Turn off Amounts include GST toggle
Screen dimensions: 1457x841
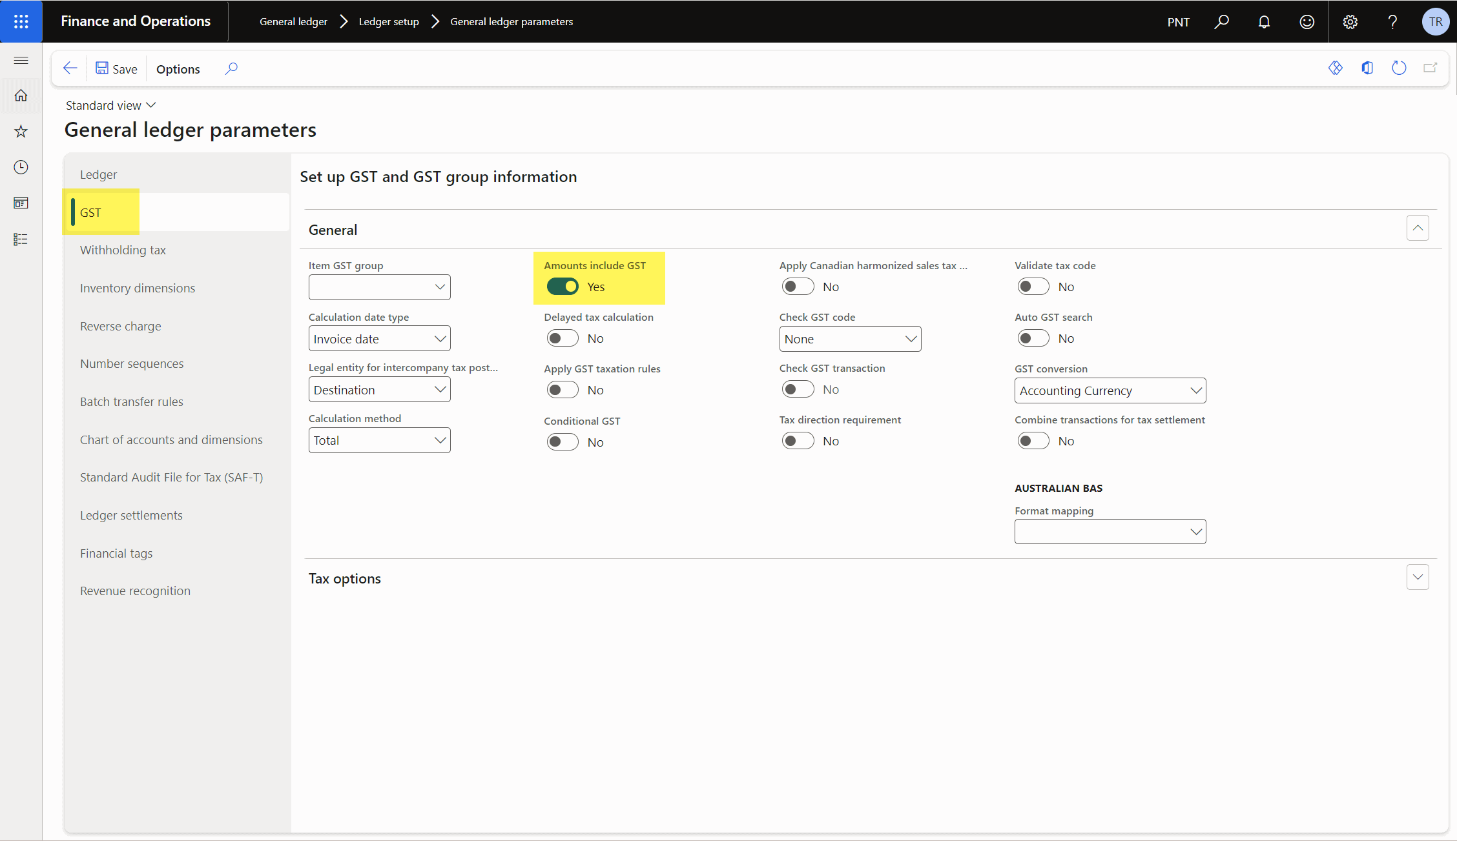[x=563, y=287]
